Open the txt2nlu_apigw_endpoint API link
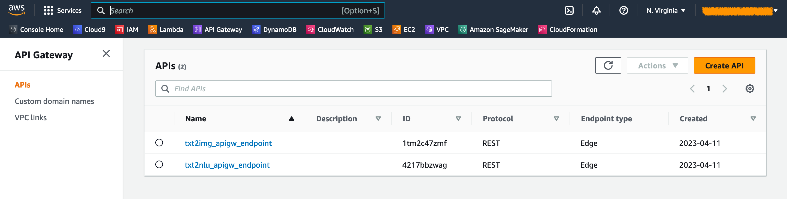 [227, 165]
